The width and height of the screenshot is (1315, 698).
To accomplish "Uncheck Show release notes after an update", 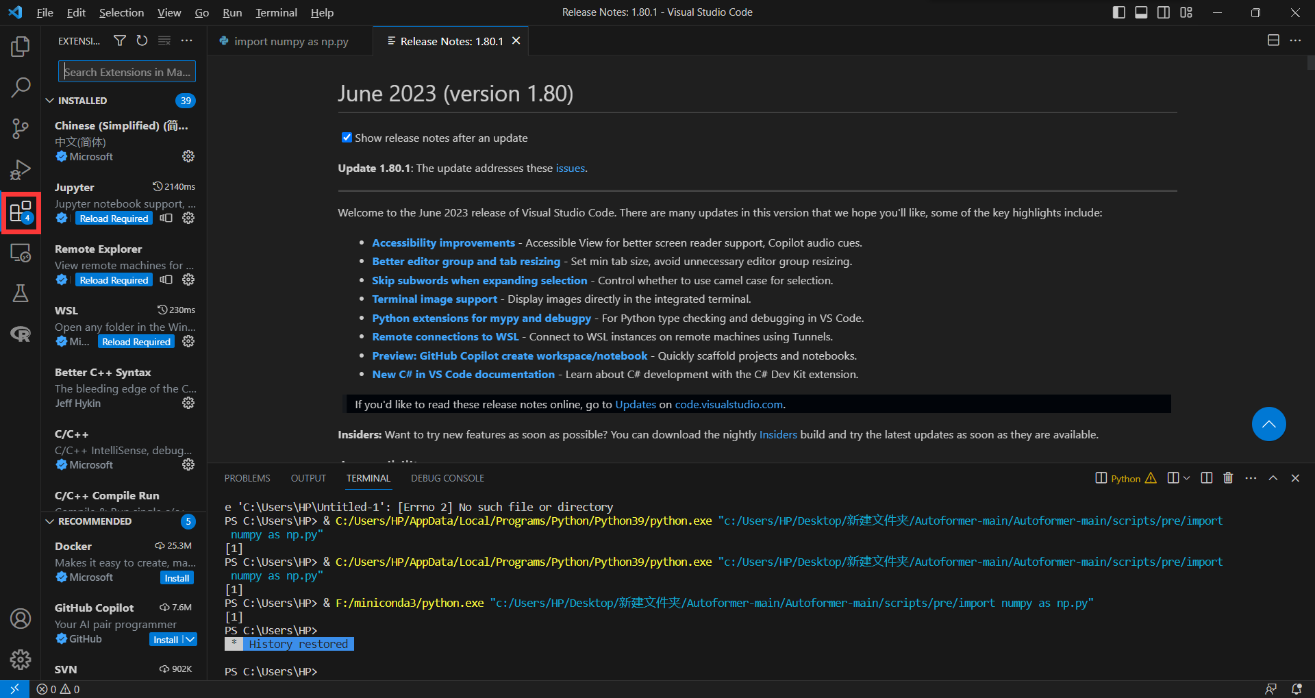I will 347,138.
